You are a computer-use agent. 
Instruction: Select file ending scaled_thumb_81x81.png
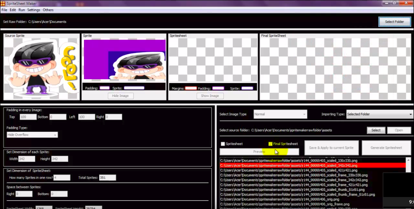pos(292,190)
